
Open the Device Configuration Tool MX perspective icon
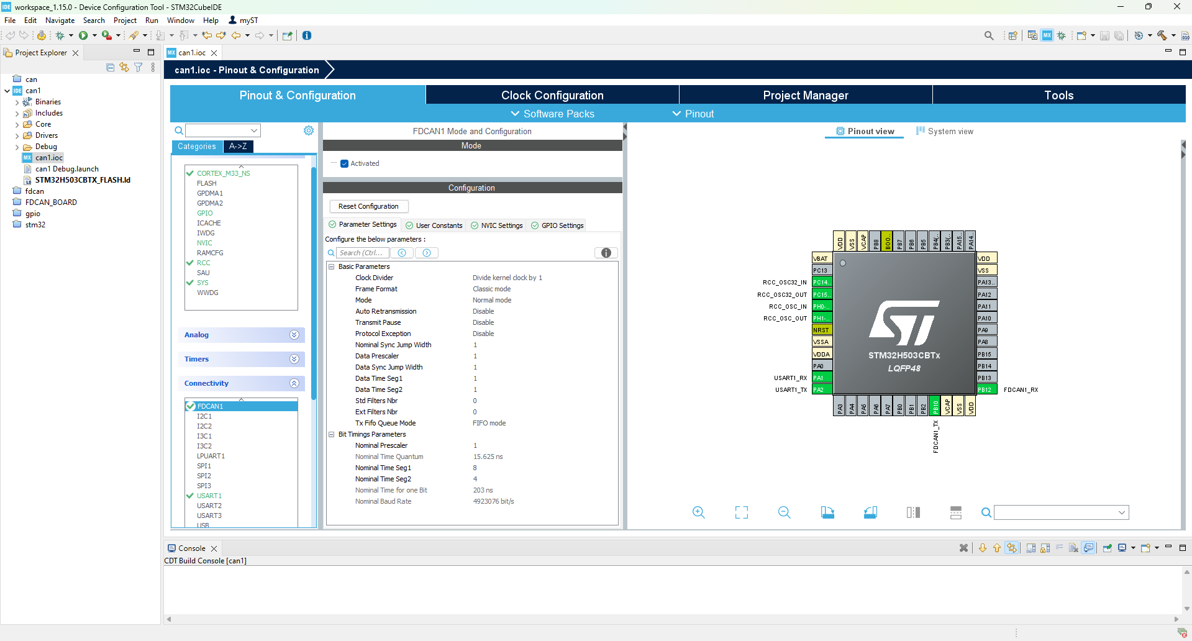pos(1047,35)
